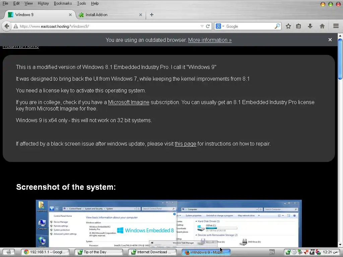This screenshot has height=257, width=343.
Task: Close the Install Add-on tab
Action: [x=141, y=15]
